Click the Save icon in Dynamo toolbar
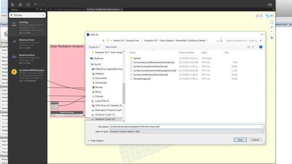The height and width of the screenshot is (164, 292). click(28, 5)
